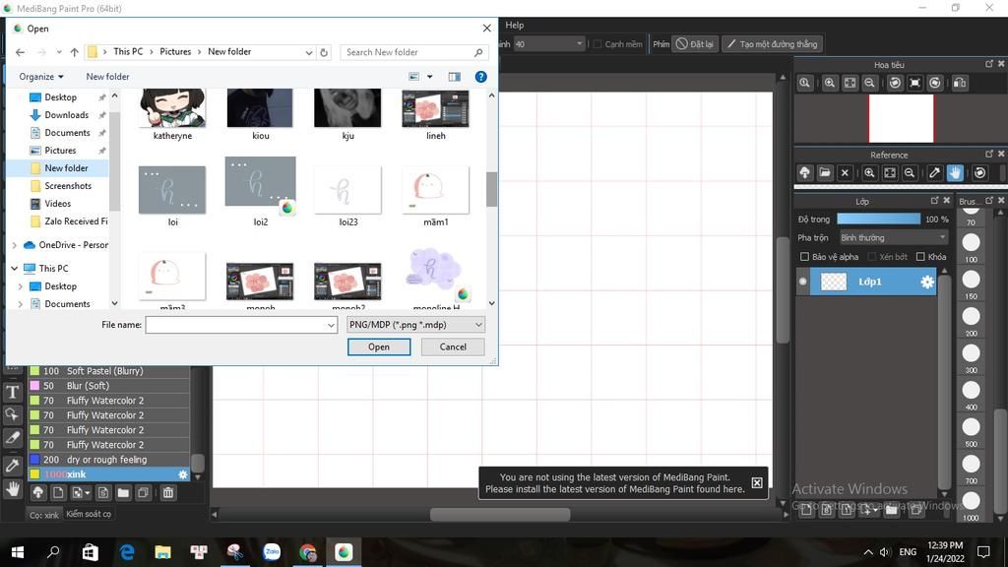Open Lớp1 layer settings gear
1008x567 pixels.
pyautogui.click(x=927, y=282)
